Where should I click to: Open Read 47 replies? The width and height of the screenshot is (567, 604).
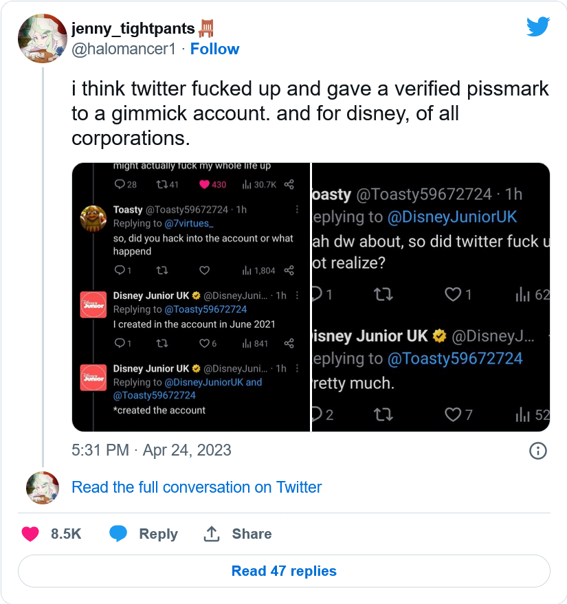(284, 571)
